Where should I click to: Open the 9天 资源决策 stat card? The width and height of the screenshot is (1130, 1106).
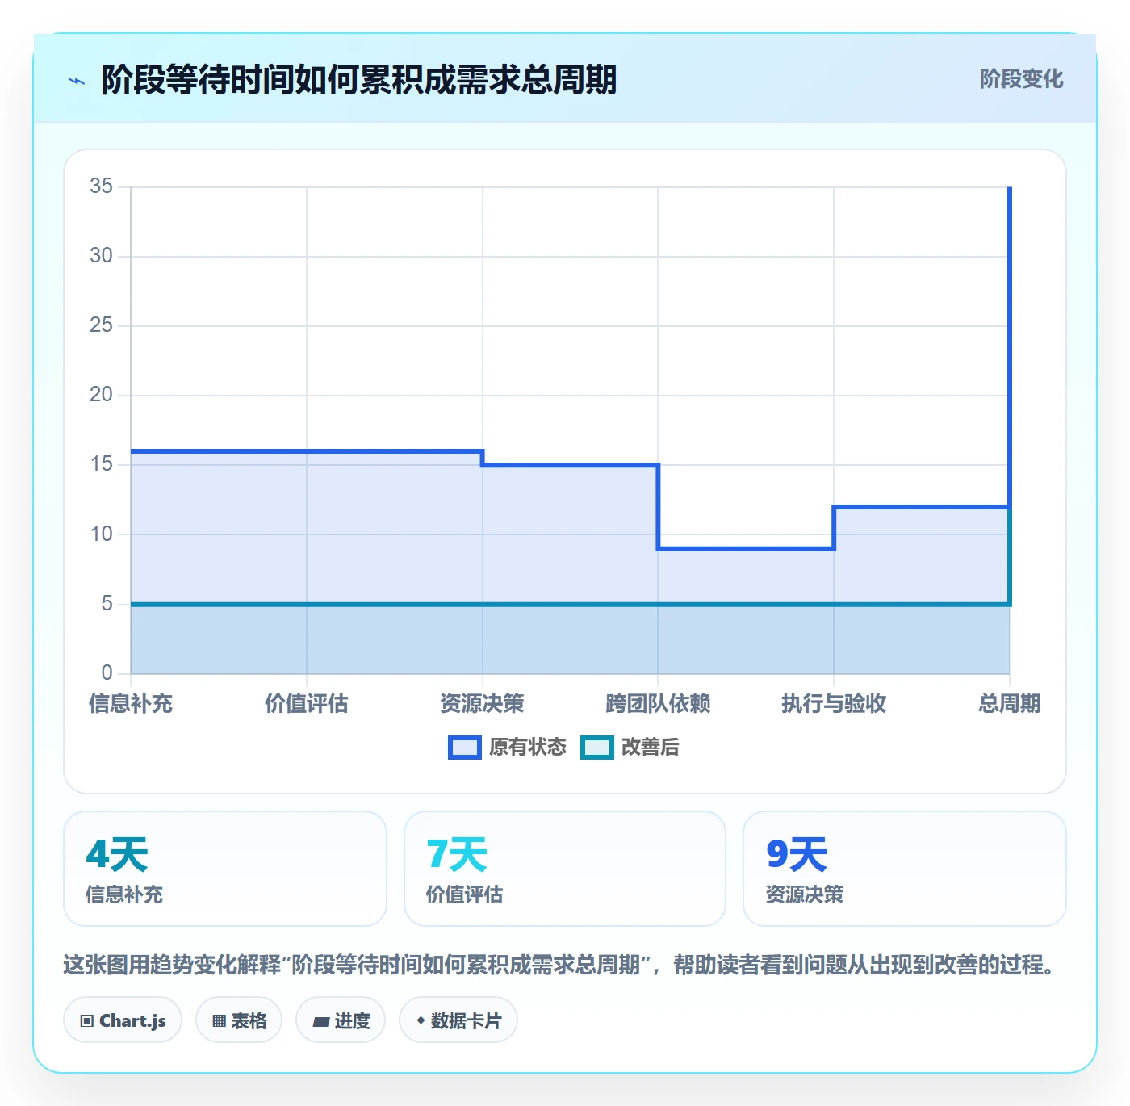coord(905,869)
